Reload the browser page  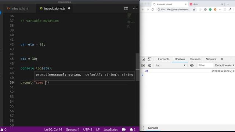click(153, 10)
